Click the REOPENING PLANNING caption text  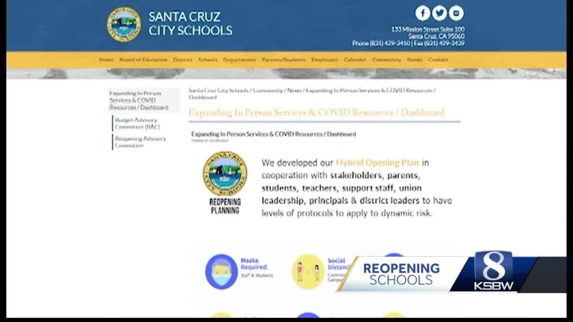pos(225,206)
